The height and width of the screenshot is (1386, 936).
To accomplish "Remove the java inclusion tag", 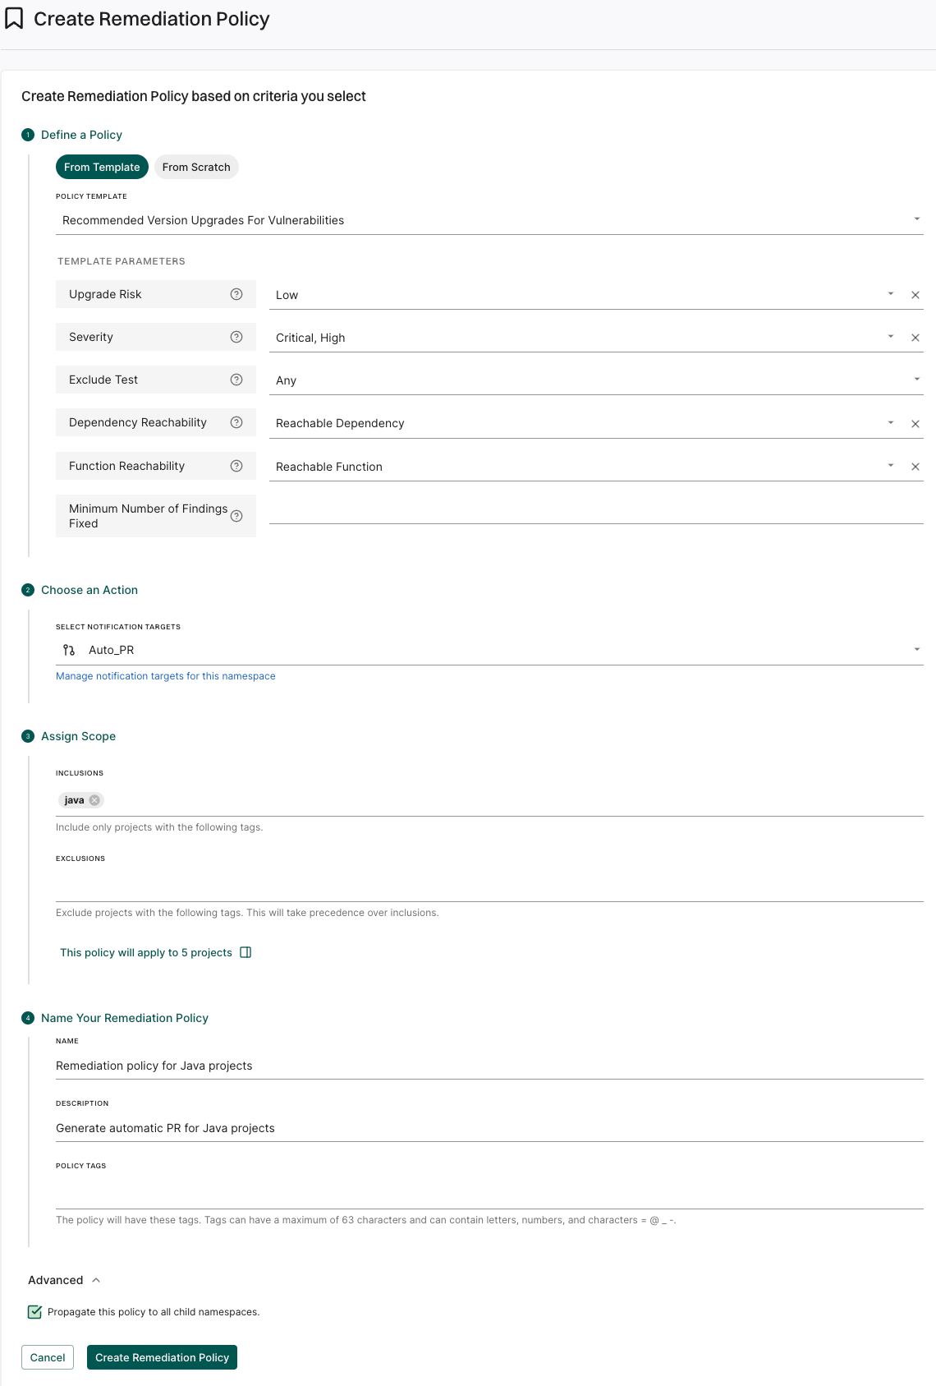I will 94,800.
